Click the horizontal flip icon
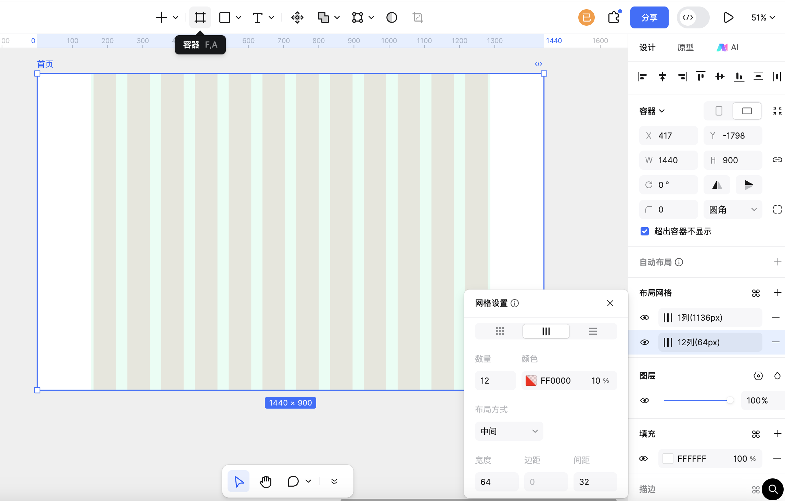The image size is (785, 501). pos(717,185)
